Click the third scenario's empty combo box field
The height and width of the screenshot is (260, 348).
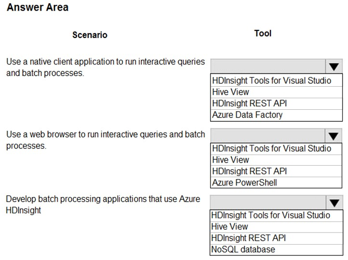(268, 203)
